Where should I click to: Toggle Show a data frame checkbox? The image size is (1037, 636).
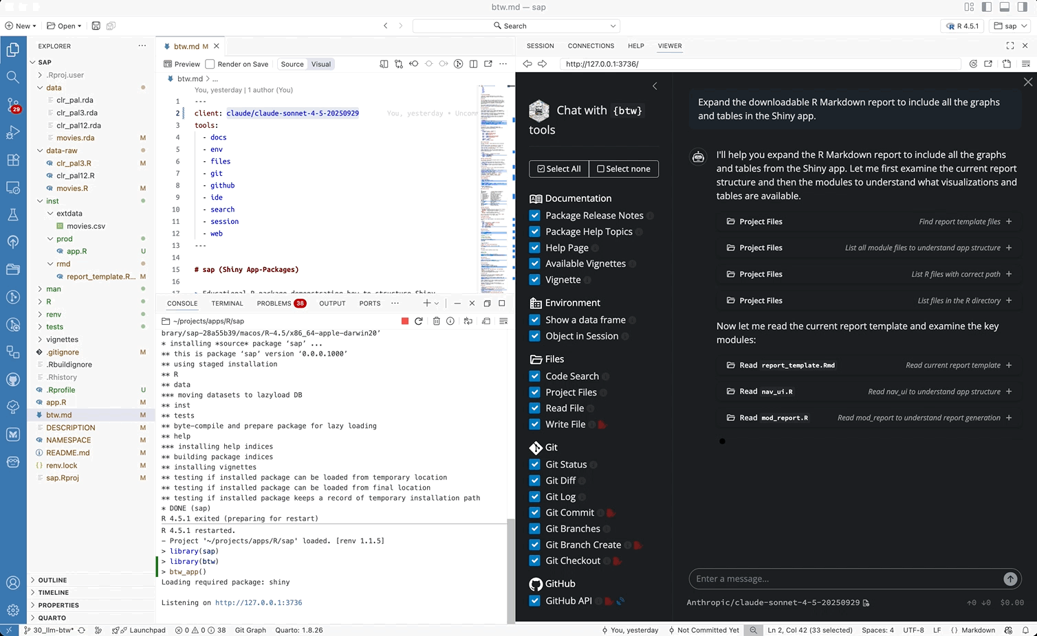(x=534, y=320)
